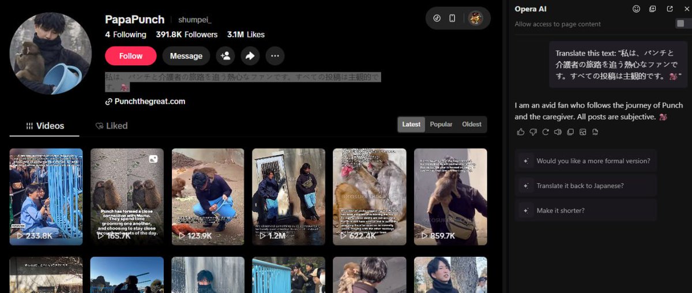Click the add friend person icon
Screen dimensions: 692x293
coord(225,56)
